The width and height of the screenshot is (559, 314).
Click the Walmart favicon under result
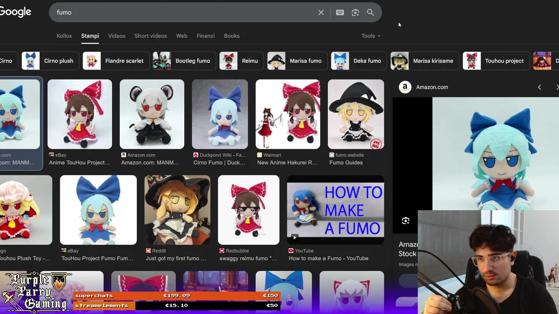tap(259, 155)
